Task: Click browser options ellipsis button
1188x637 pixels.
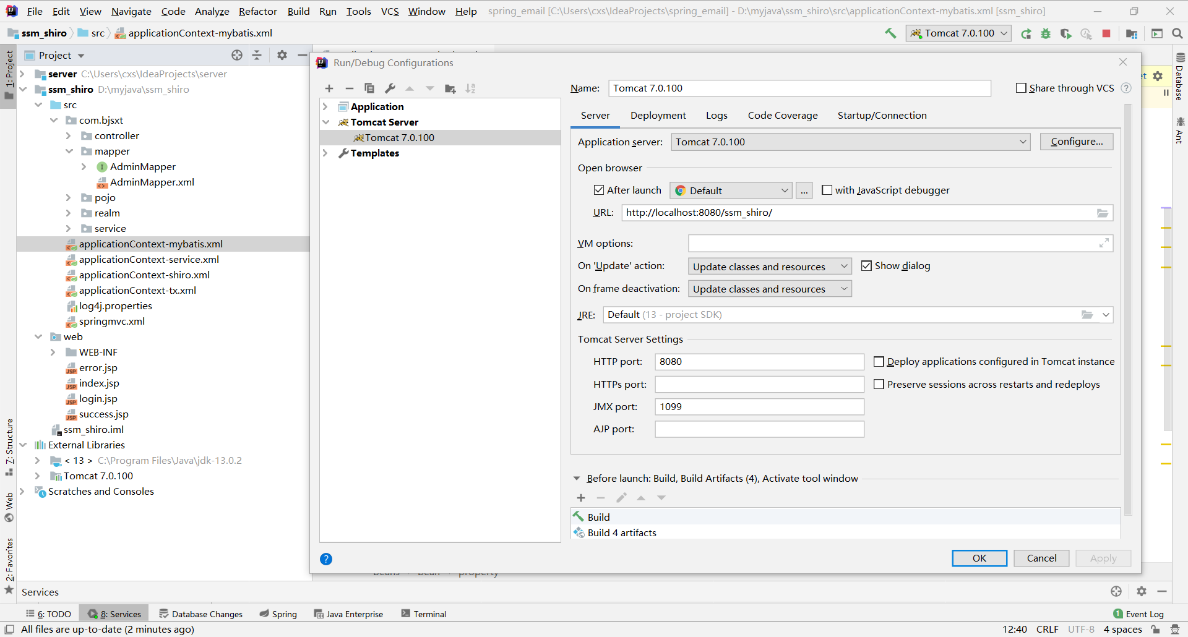Action: [804, 190]
